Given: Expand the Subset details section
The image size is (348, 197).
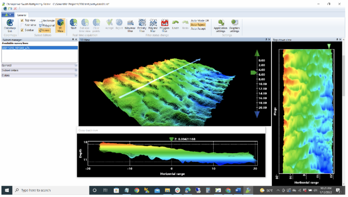Looking at the screenshot, I should point(76,70).
